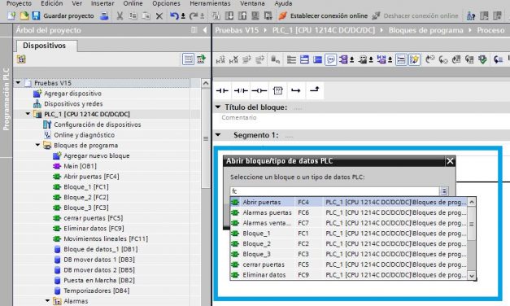This screenshot has height=306, width=510.
Task: Insert an empty box instruction
Action: 277,90
